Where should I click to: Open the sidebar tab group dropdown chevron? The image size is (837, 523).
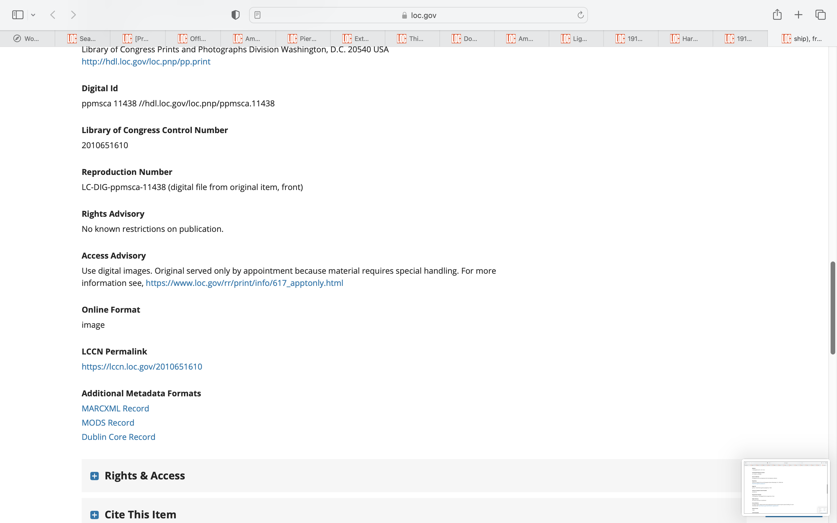(33, 15)
